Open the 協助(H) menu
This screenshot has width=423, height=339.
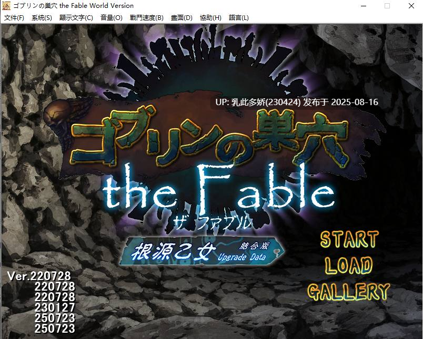click(210, 18)
